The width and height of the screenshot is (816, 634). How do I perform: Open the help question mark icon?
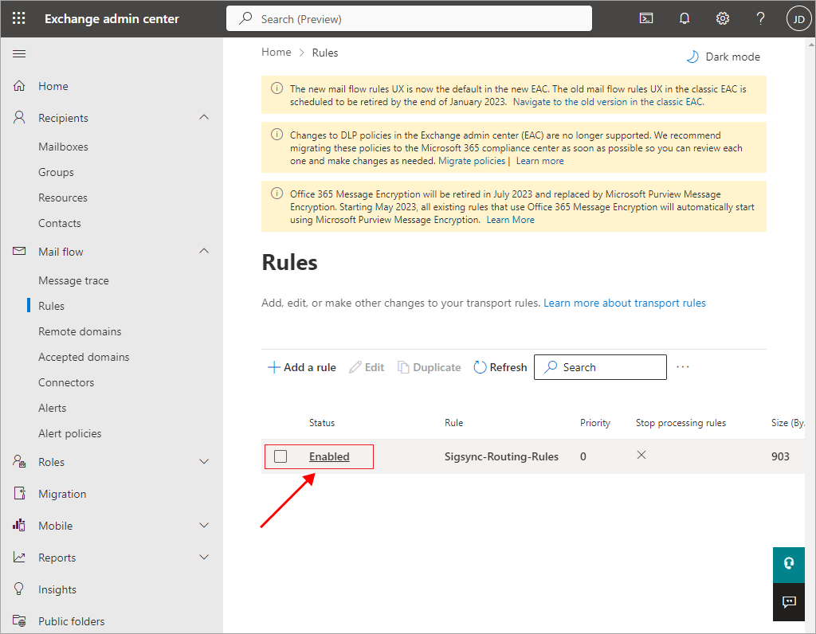pyautogui.click(x=760, y=19)
